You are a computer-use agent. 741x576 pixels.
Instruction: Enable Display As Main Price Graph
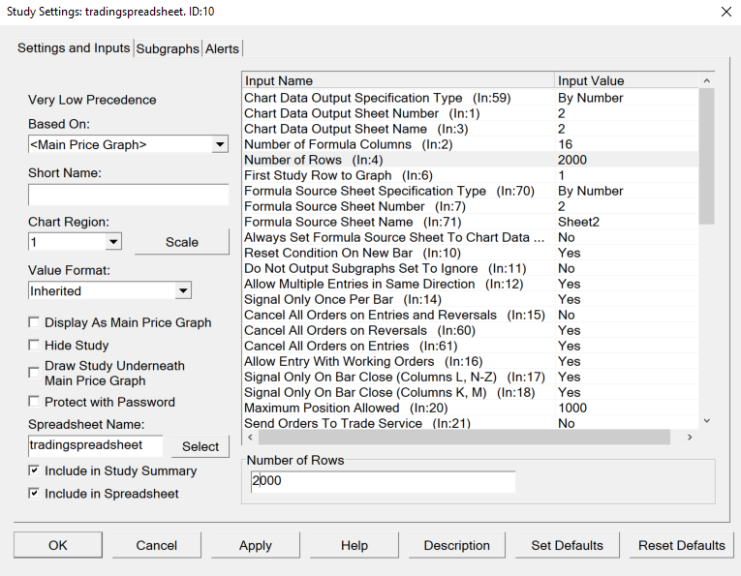point(36,322)
